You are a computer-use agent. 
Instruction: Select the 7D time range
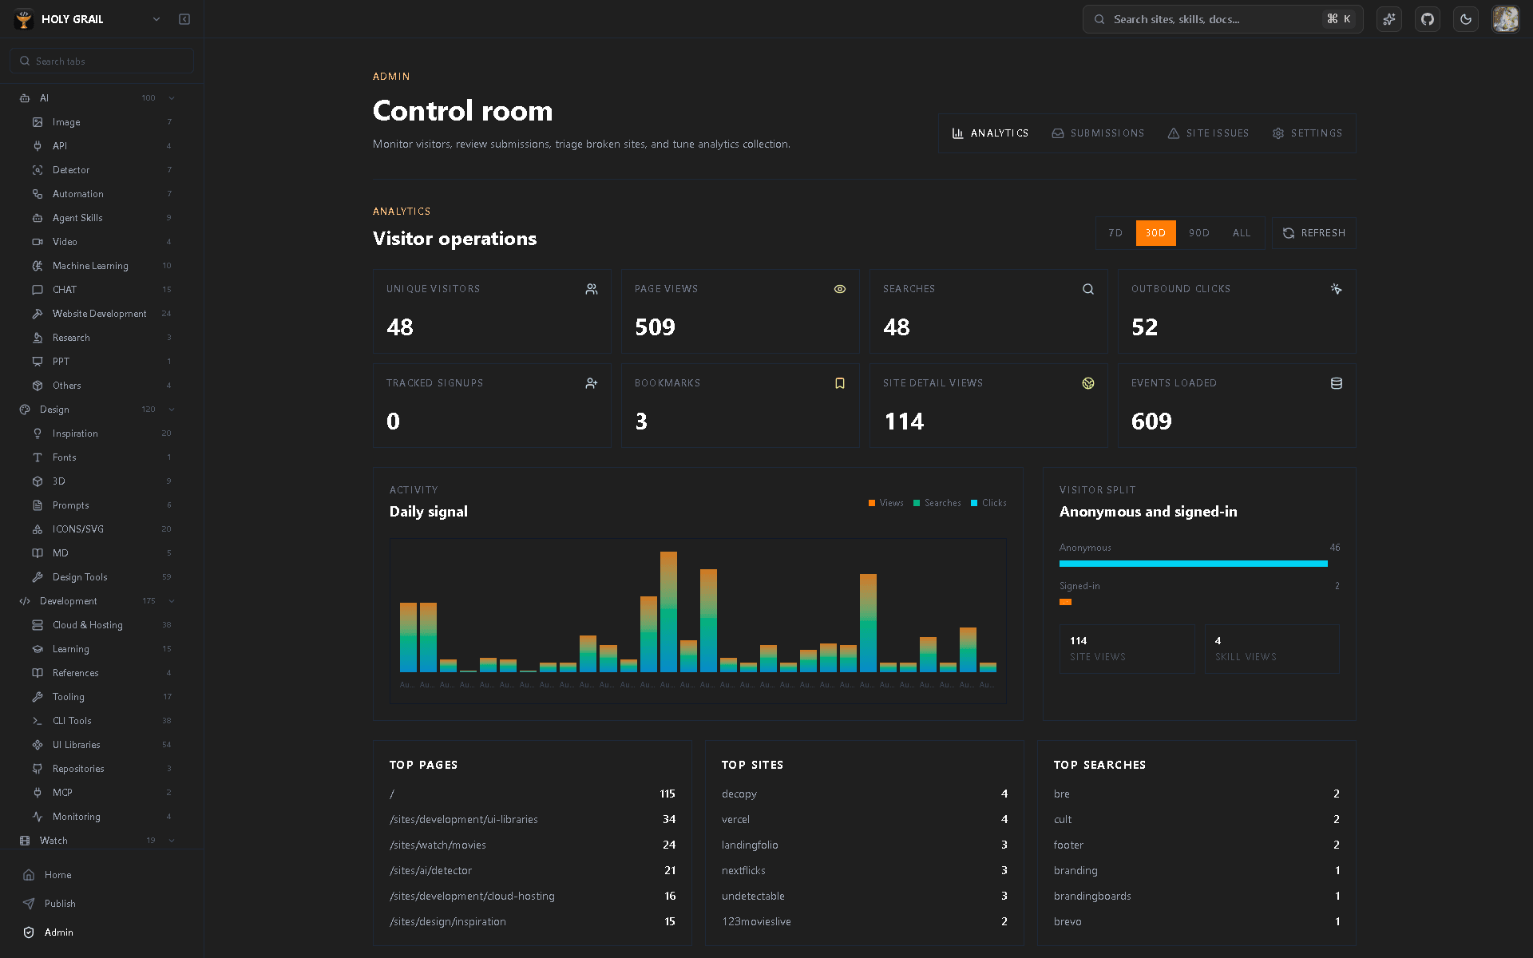(1115, 233)
